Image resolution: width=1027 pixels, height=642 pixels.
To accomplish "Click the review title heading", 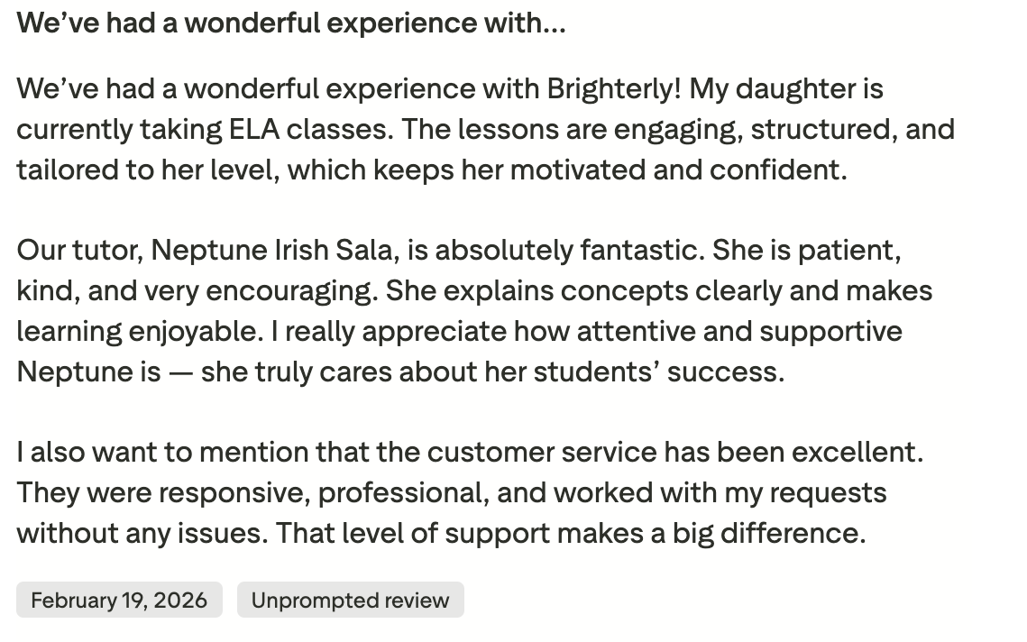I will point(290,23).
